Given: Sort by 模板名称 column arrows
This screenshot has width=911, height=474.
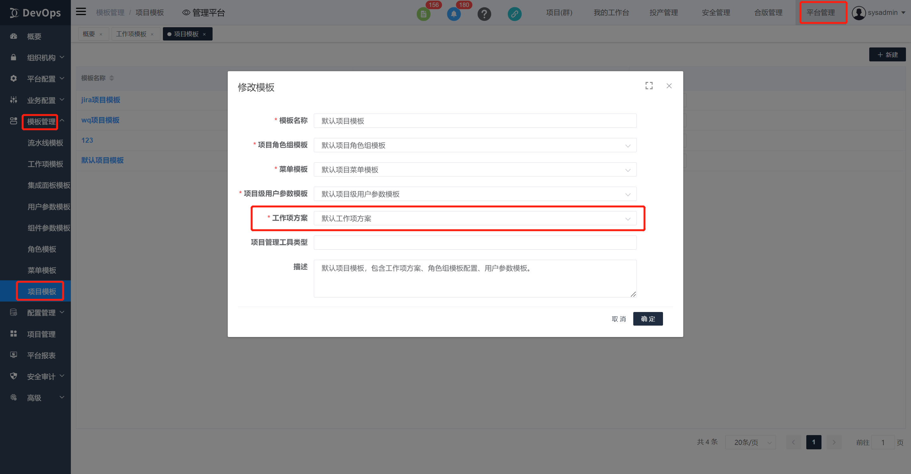Looking at the screenshot, I should point(112,78).
